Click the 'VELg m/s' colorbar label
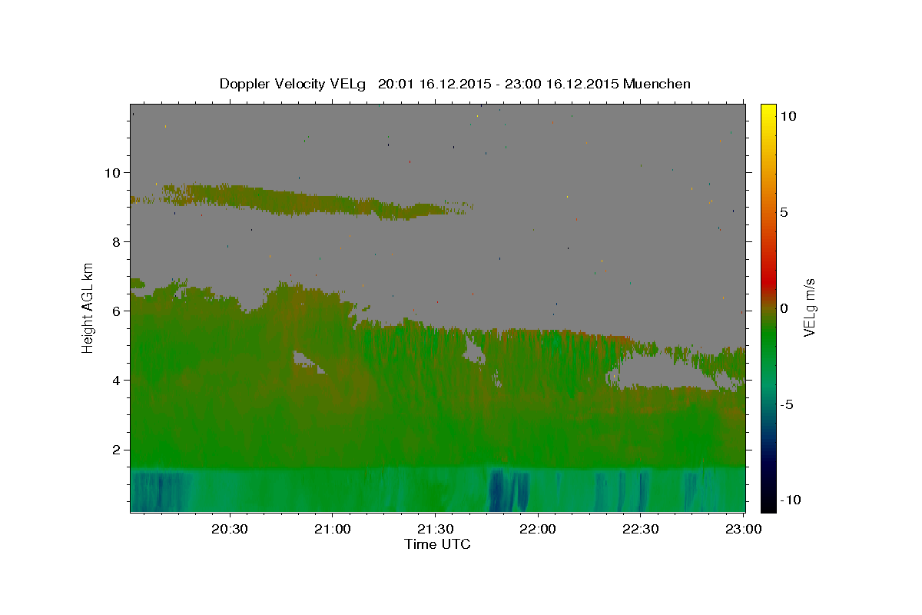 pos(808,308)
